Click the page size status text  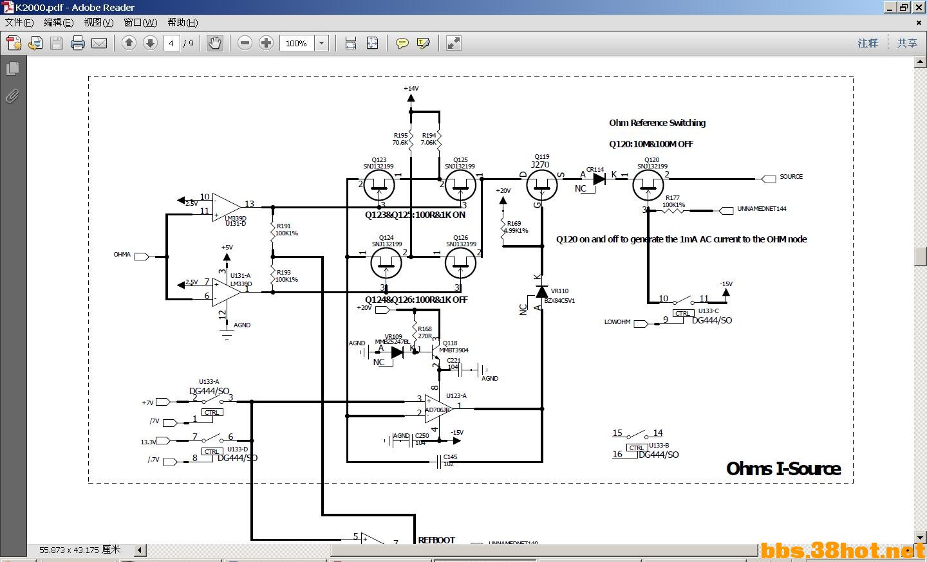80,550
